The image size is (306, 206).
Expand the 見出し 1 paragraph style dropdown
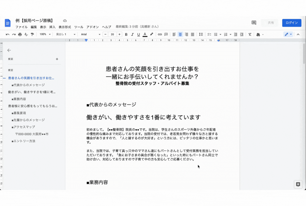click(66, 34)
